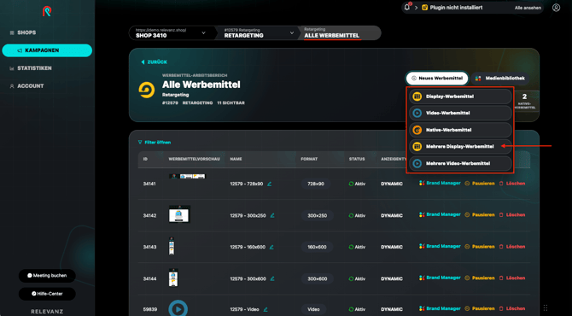Image resolution: width=572 pixels, height=316 pixels.
Task: Delete ad 34144 with Löschen
Action: click(x=512, y=278)
